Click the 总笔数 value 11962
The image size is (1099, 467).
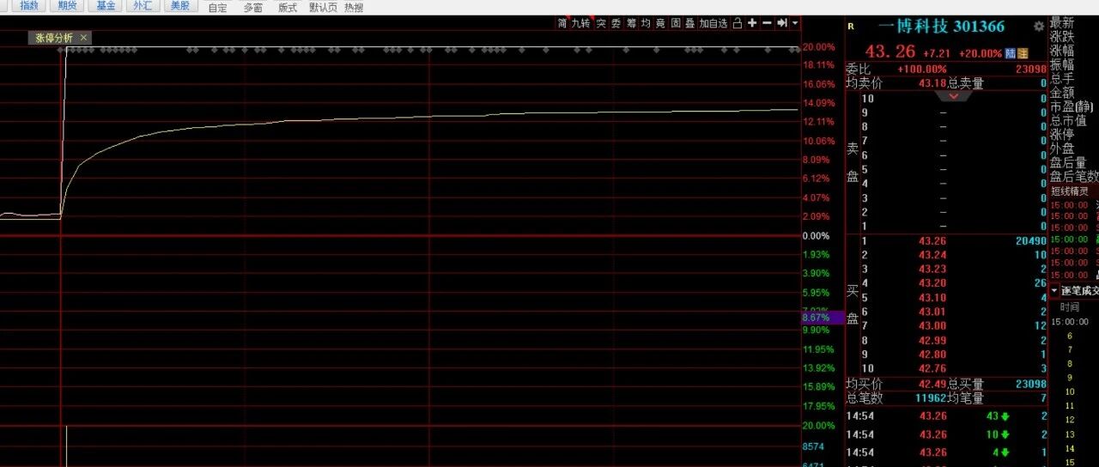930,398
